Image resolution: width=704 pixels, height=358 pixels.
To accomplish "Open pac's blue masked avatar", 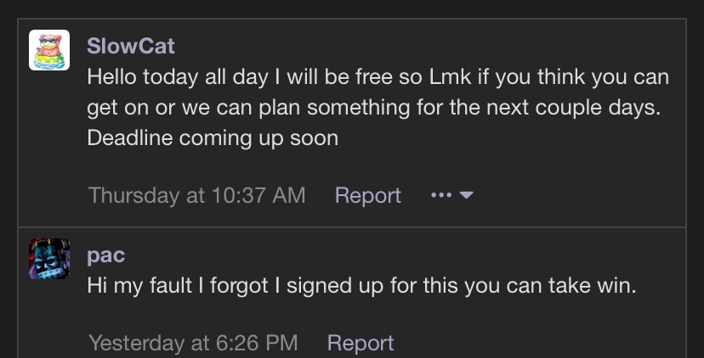I will click(49, 259).
